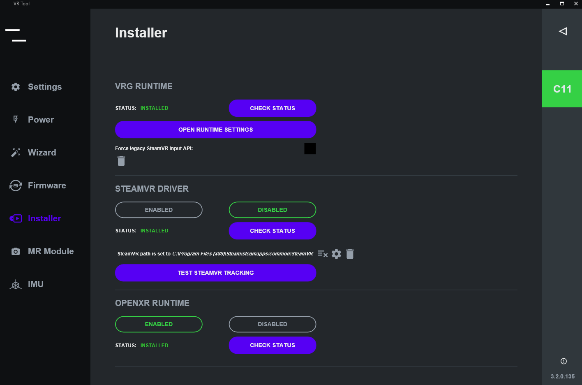
Task: Set OpenXR Runtime to Disabled
Action: tap(273, 324)
